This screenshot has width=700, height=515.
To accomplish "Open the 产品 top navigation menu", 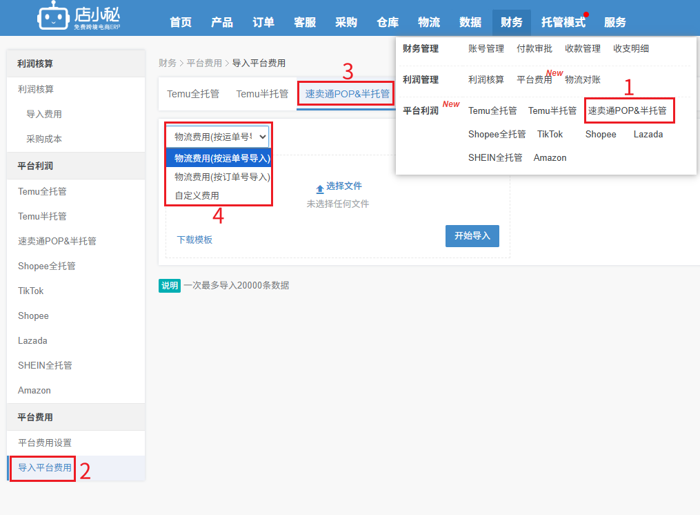I will point(222,22).
